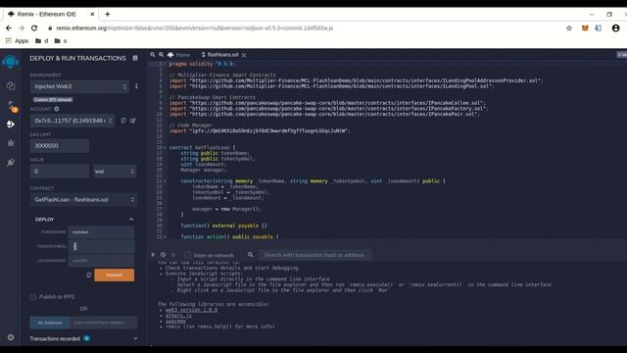The height and width of the screenshot is (353, 627).
Task: Copy deploy parameters icon beside transact
Action: click(89, 275)
